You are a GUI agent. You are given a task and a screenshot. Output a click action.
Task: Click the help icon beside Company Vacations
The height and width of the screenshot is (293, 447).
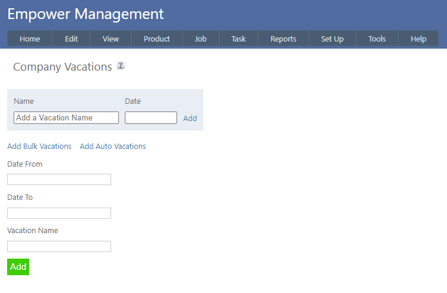point(121,66)
